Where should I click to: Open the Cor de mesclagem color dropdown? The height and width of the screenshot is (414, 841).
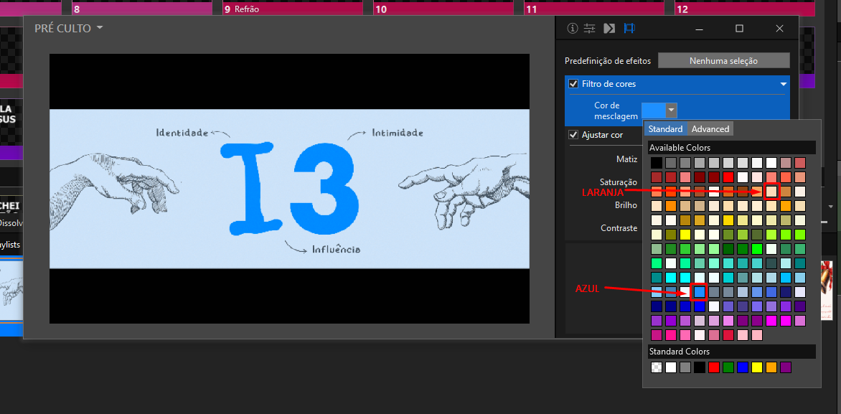[x=671, y=110]
